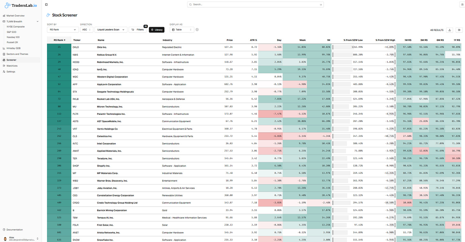Sort by the 3M RS column header
The width and height of the screenshot is (465, 242).
[x=424, y=40]
